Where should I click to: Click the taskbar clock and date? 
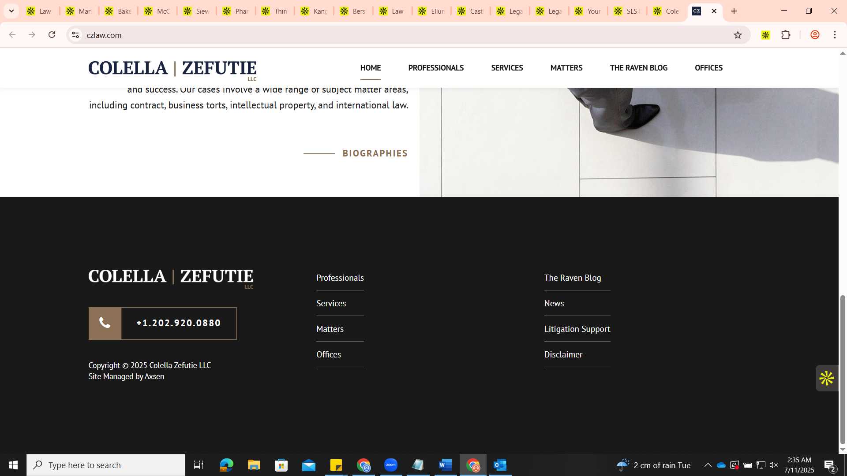(x=799, y=465)
